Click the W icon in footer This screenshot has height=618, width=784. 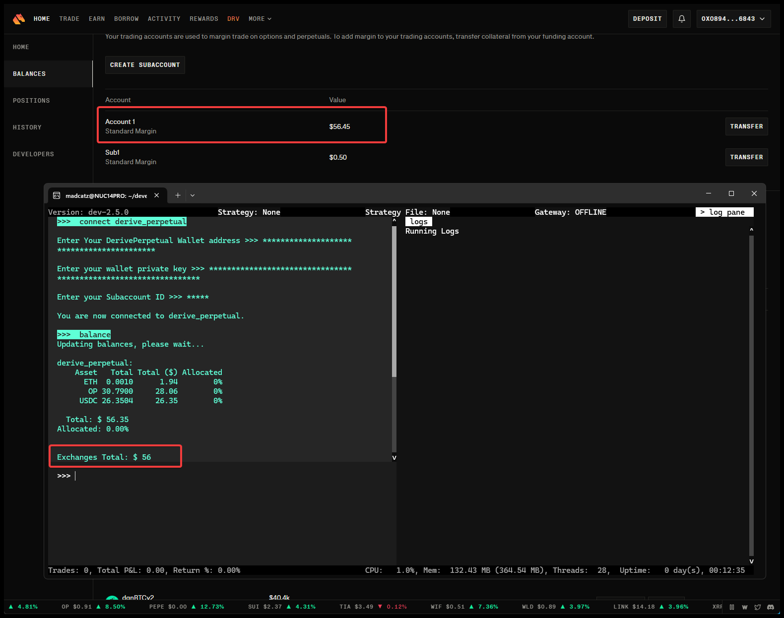[745, 607]
